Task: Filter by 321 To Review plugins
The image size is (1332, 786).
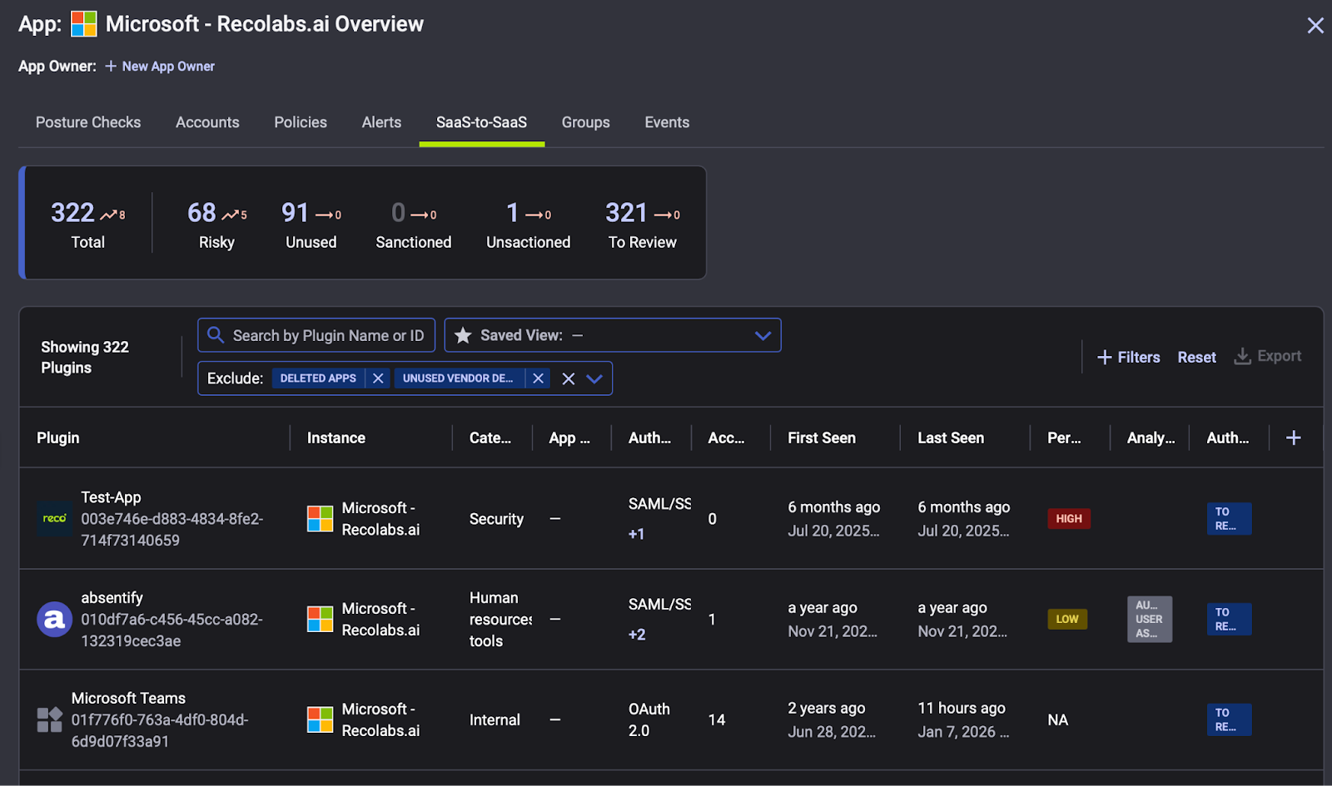Action: [643, 225]
